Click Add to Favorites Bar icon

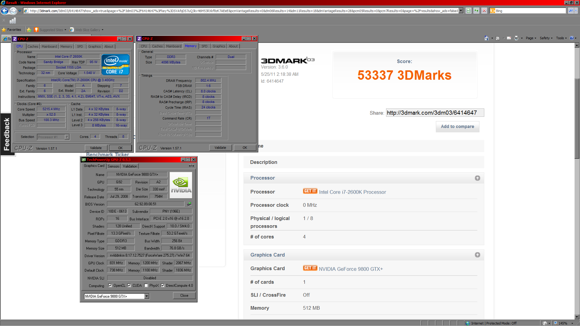[29, 30]
